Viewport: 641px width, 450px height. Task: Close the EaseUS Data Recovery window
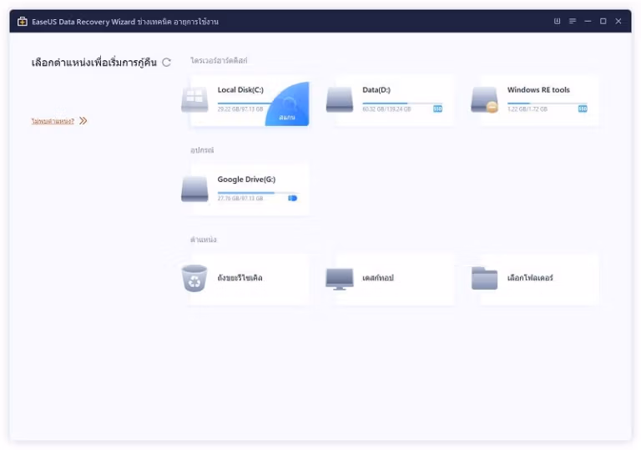pyautogui.click(x=618, y=21)
